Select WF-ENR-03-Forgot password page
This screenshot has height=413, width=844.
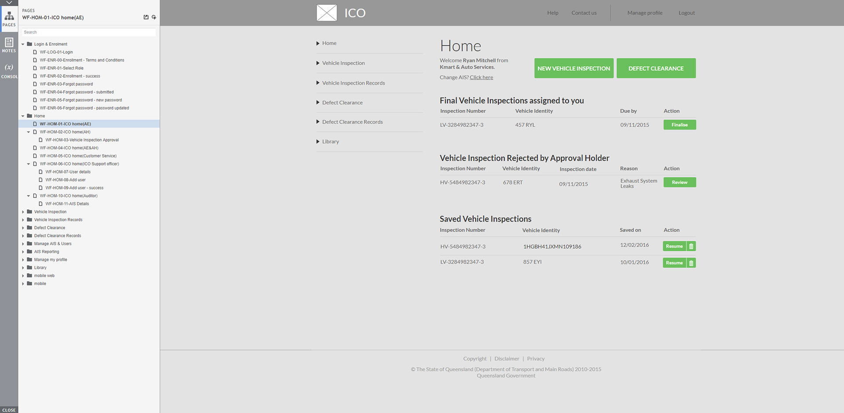[x=66, y=84]
